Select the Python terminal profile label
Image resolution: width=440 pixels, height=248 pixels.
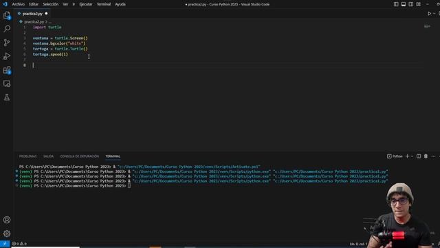point(395,156)
